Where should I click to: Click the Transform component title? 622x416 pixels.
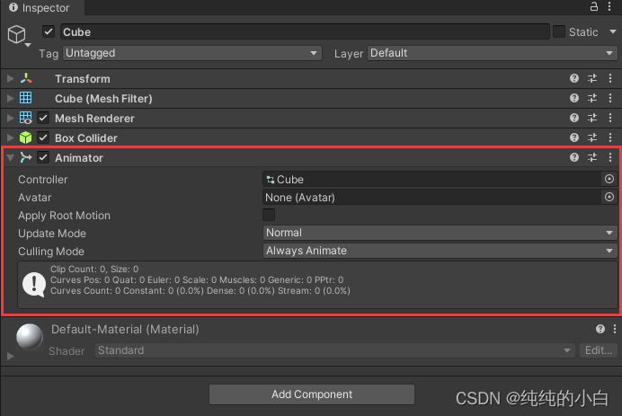coord(83,78)
